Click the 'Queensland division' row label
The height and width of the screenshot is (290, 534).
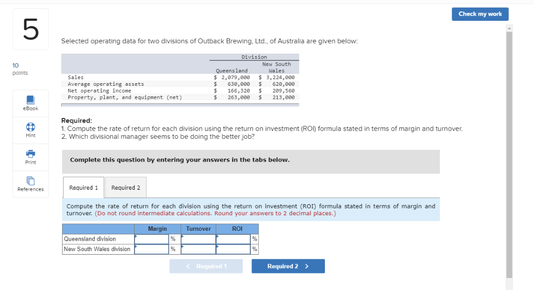pos(90,239)
